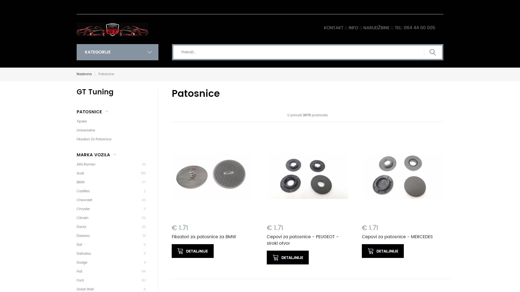
Task: Collapse the MARKA VOZILA section chevron
Action: click(x=115, y=155)
